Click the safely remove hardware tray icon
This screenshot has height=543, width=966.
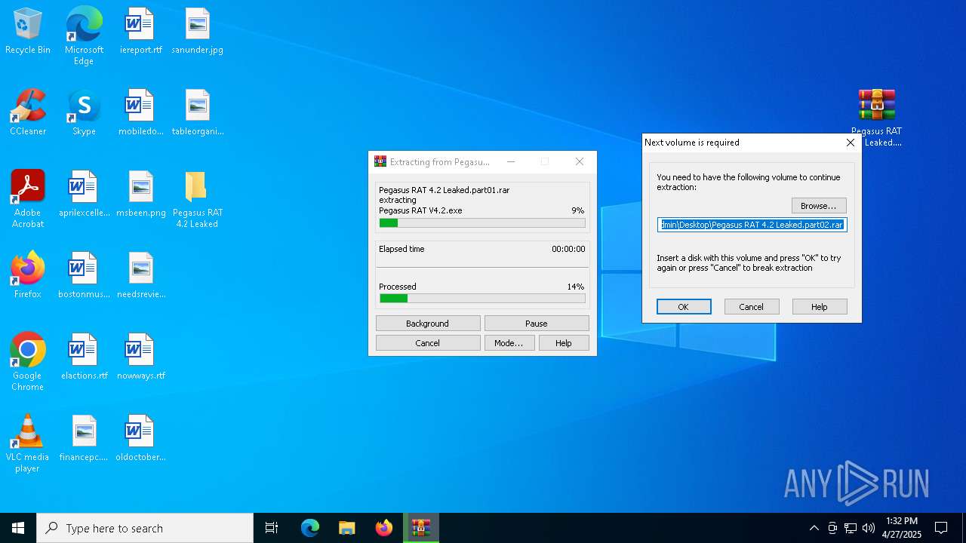click(832, 528)
